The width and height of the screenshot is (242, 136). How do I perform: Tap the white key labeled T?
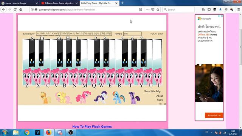129,76
